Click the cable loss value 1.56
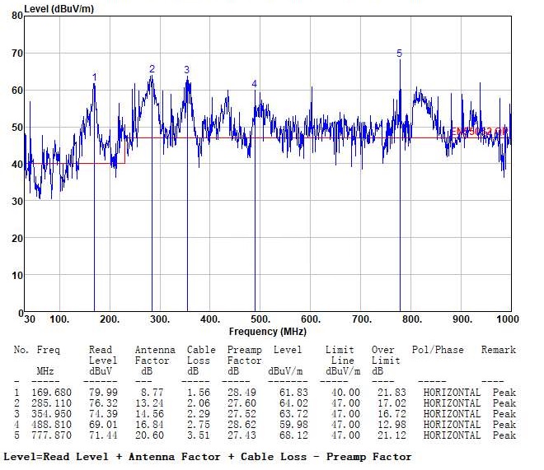 click(x=199, y=393)
